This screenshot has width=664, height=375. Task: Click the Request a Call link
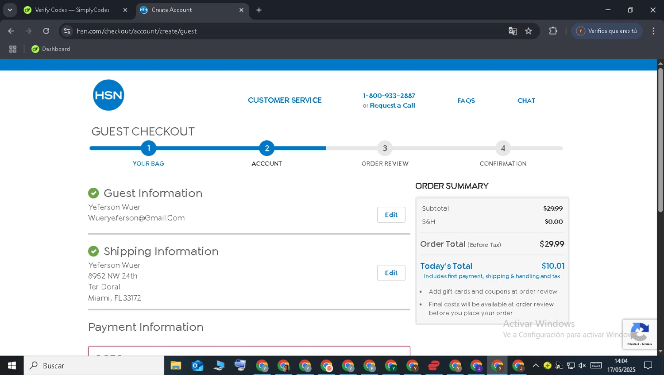coord(392,105)
